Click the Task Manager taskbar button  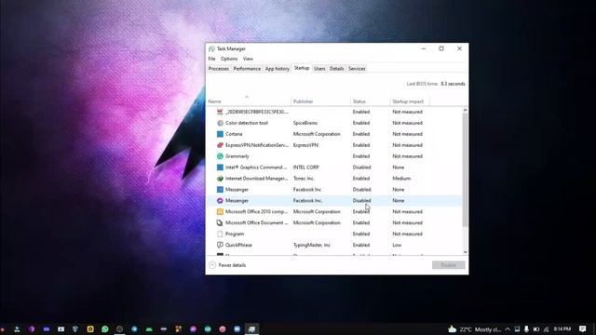(251, 328)
